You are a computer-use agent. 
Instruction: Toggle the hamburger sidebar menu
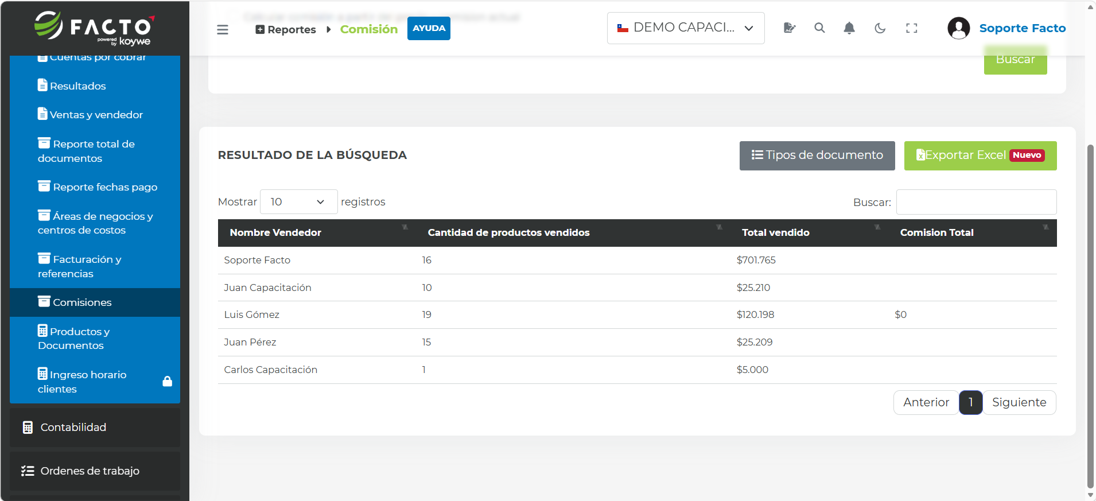tap(223, 29)
